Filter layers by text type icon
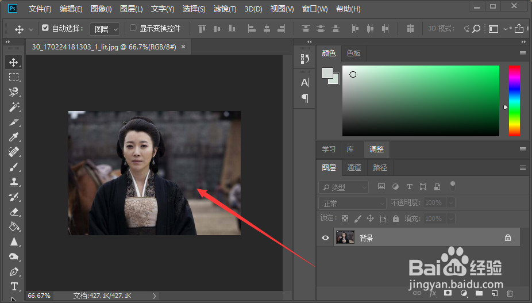Screen dimensions: 532x303 409,186
